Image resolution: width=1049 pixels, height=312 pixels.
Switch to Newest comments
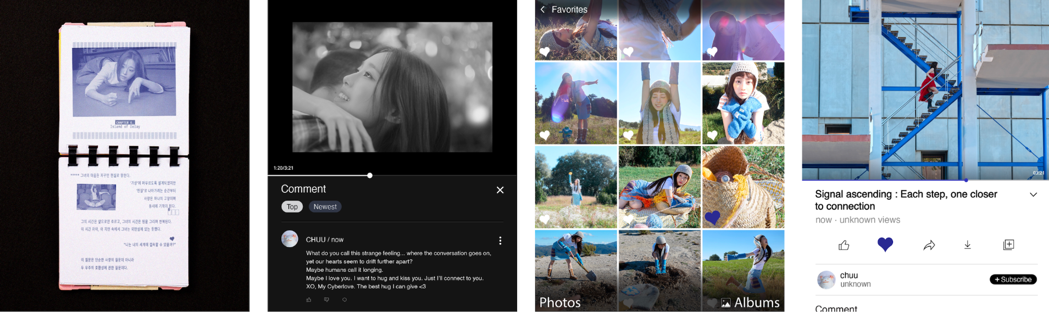[x=325, y=207]
